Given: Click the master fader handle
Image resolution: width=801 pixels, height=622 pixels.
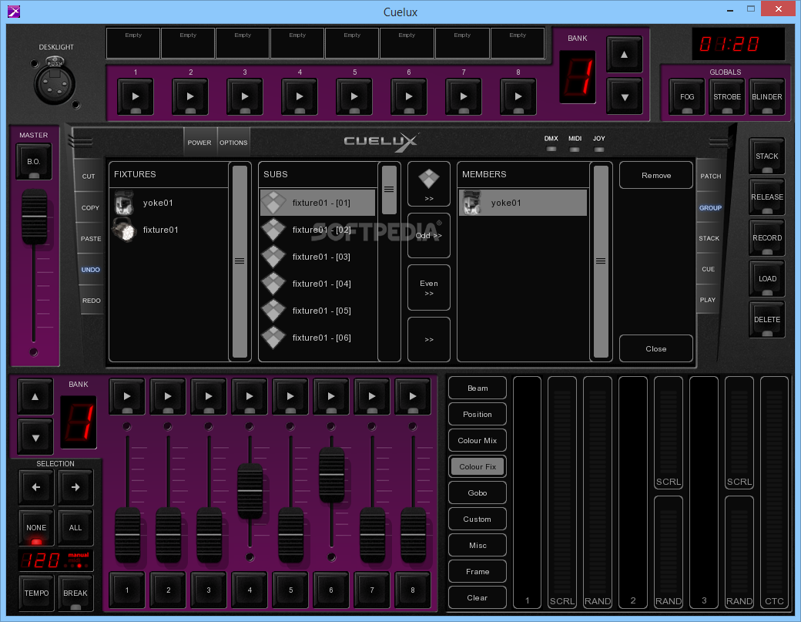Looking at the screenshot, I should 34,217.
